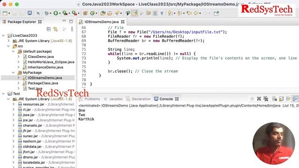The image size is (299, 168).
Task: Toggle Word Wrap in Console toolbar
Action: click(288, 98)
